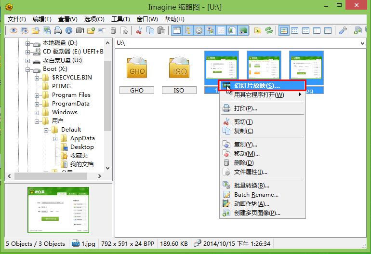The width and height of the screenshot is (371, 254).
Task: Open the U:\ path dropdown arrow
Action: tap(362, 43)
